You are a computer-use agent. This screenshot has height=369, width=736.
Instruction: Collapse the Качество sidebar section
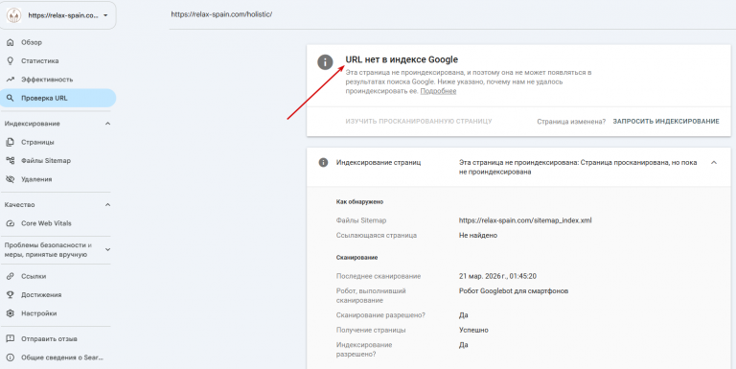[107, 205]
